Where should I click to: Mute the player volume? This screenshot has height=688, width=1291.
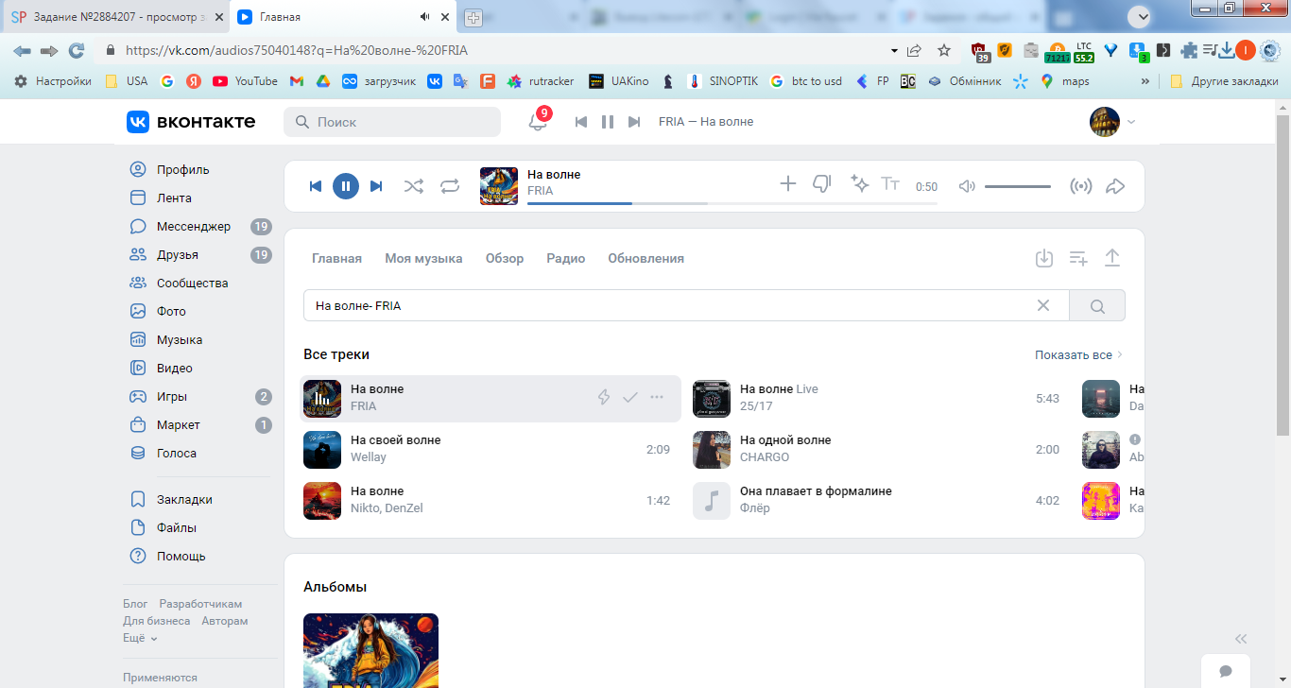967,186
